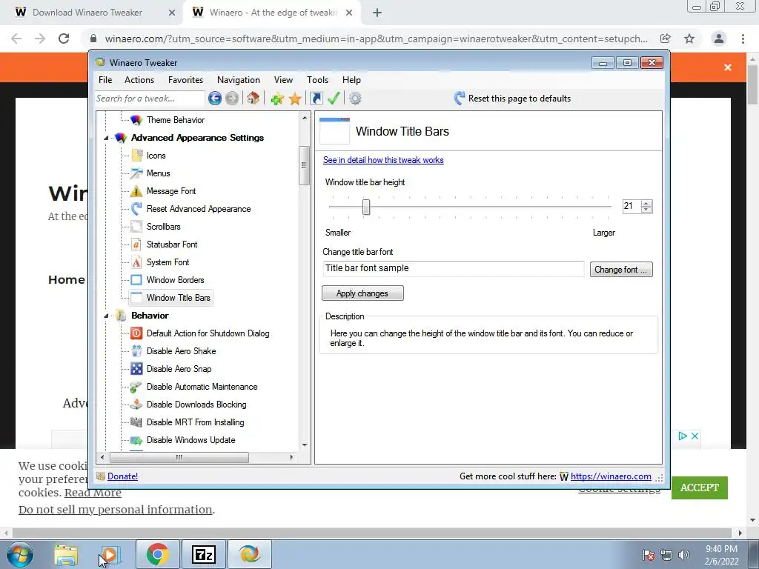Click the Reset Advanced Appearance arrow icon

pos(137,209)
